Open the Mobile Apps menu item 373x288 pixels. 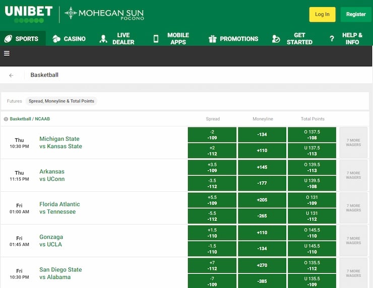pos(171,38)
